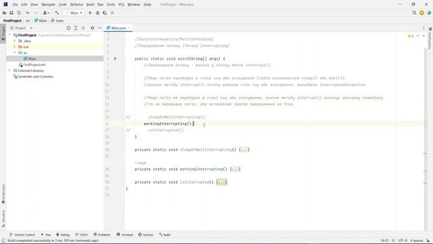
Task: Expand folded isInterrupted method body
Action: tap(222, 182)
